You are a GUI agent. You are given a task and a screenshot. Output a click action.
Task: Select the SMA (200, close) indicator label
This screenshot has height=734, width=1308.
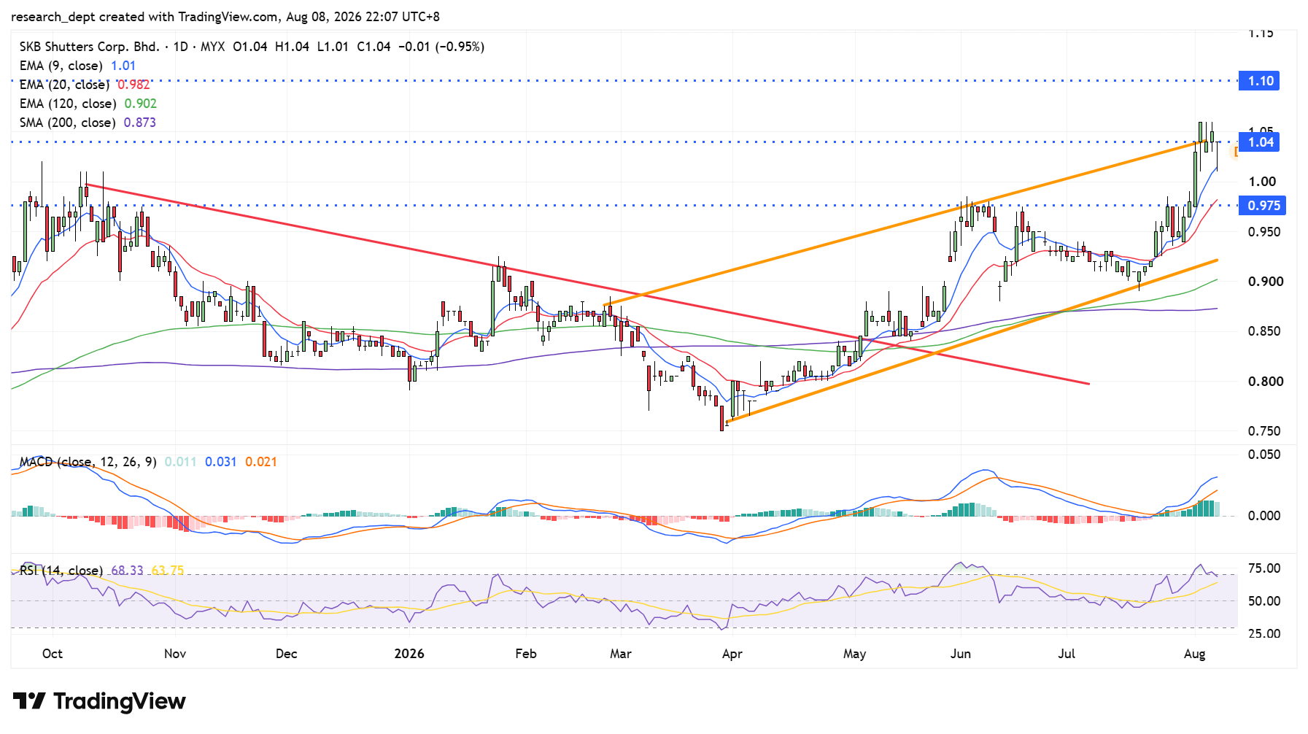[68, 123]
